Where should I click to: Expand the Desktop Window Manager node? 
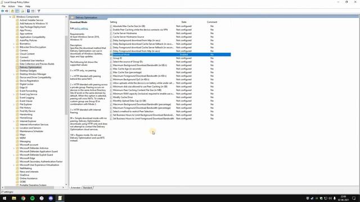pyautogui.click(x=13, y=74)
